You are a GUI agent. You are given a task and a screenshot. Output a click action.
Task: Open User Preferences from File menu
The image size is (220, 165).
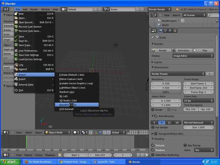pyautogui.click(x=34, y=51)
